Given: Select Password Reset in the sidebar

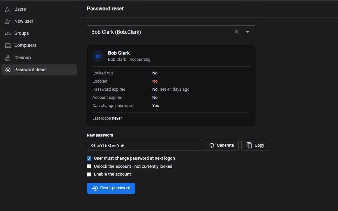Looking at the screenshot, I should tap(39, 70).
